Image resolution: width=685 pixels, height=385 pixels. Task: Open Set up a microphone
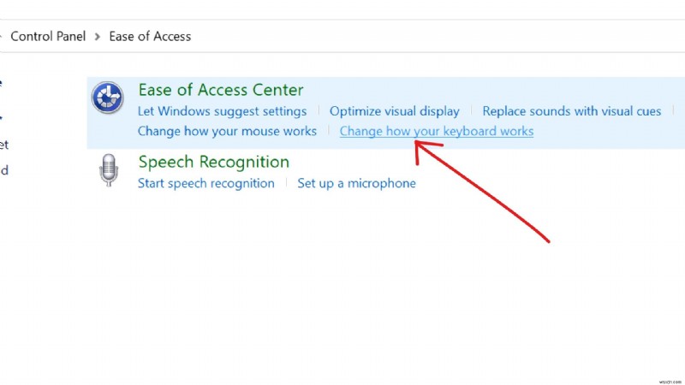click(x=356, y=183)
